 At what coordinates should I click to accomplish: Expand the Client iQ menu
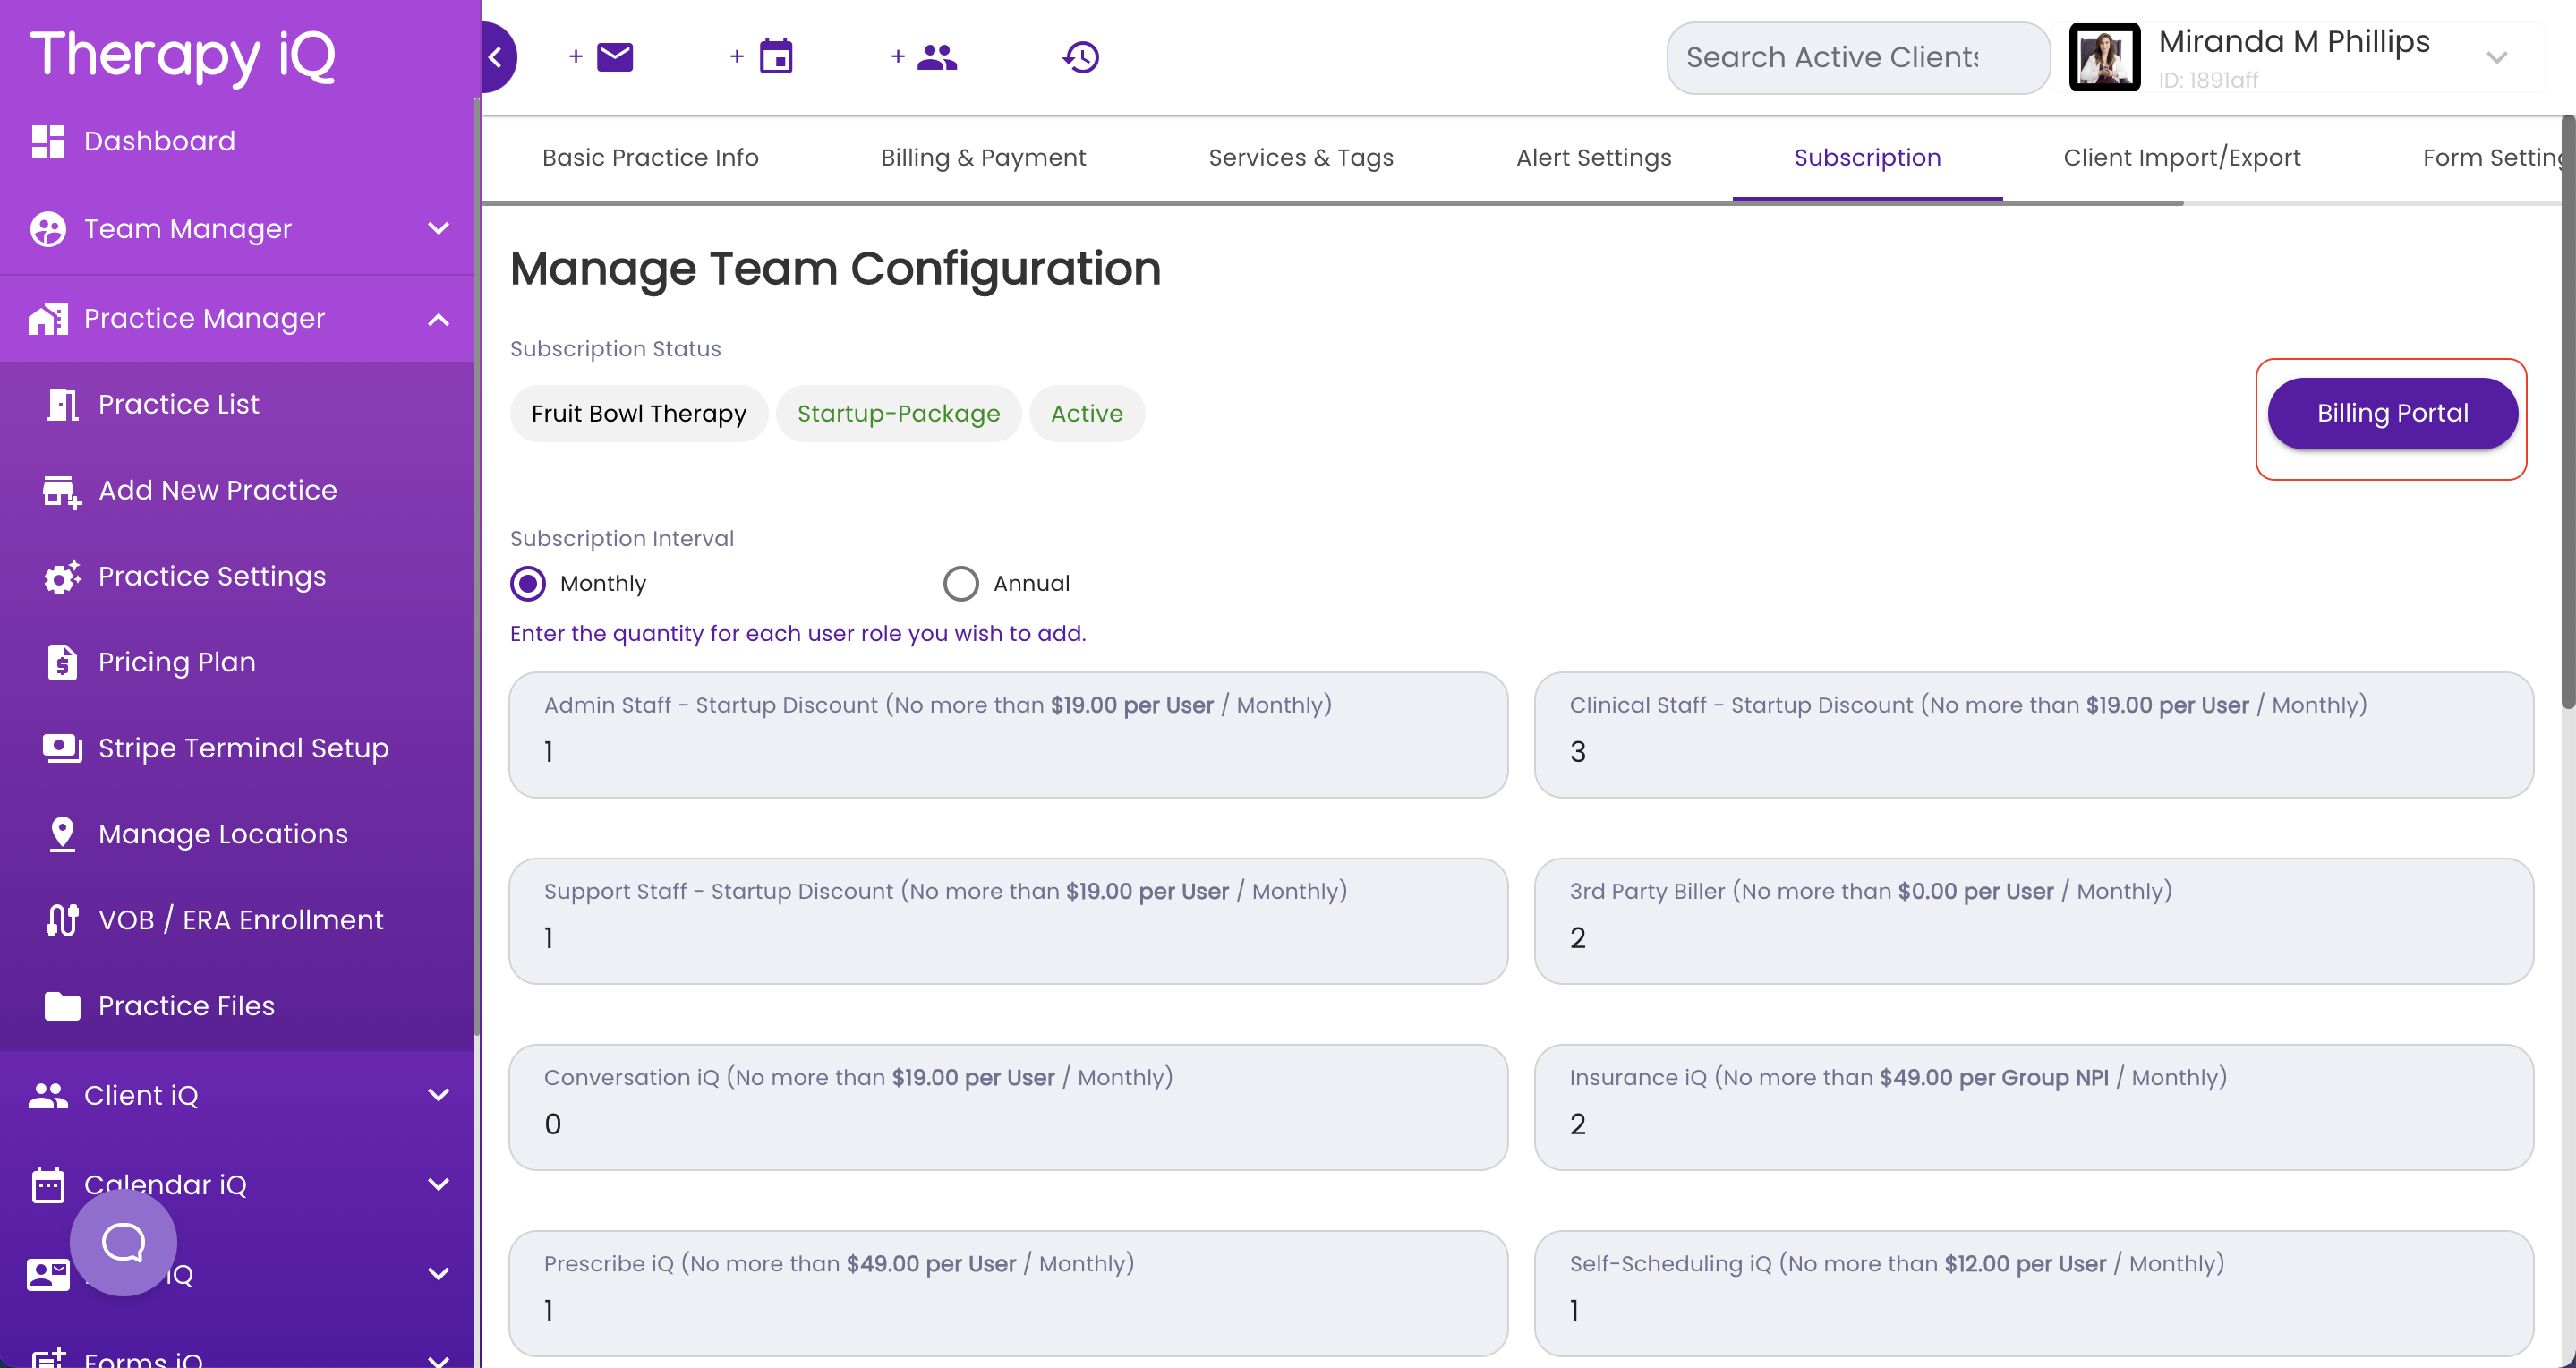pyautogui.click(x=438, y=1095)
